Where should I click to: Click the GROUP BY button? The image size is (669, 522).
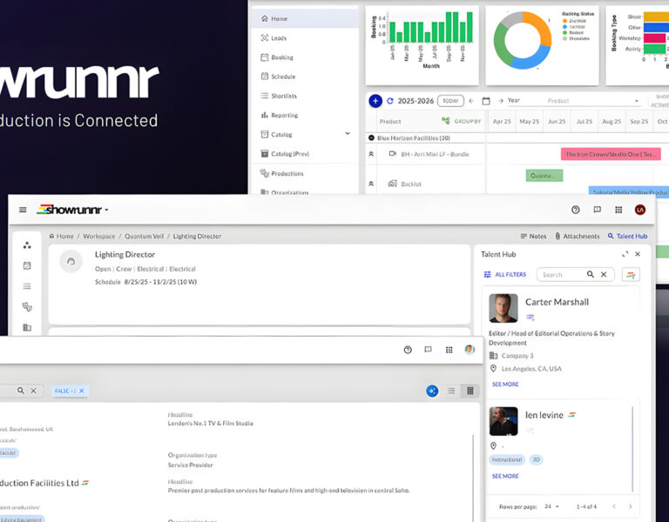pos(462,122)
